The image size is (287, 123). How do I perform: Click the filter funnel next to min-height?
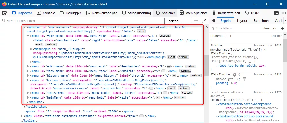244,79
